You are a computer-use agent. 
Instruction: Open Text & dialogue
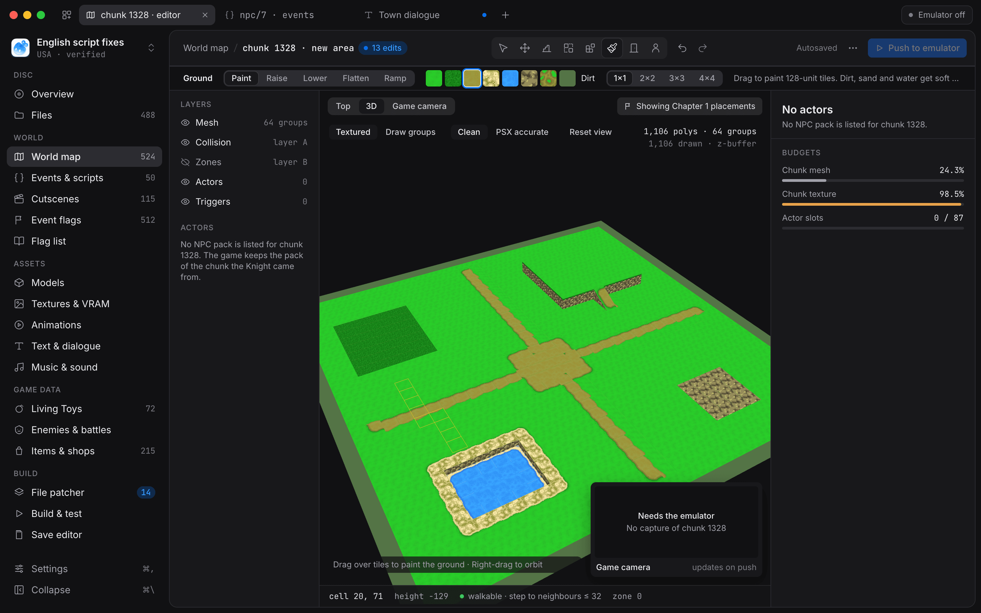(x=84, y=346)
